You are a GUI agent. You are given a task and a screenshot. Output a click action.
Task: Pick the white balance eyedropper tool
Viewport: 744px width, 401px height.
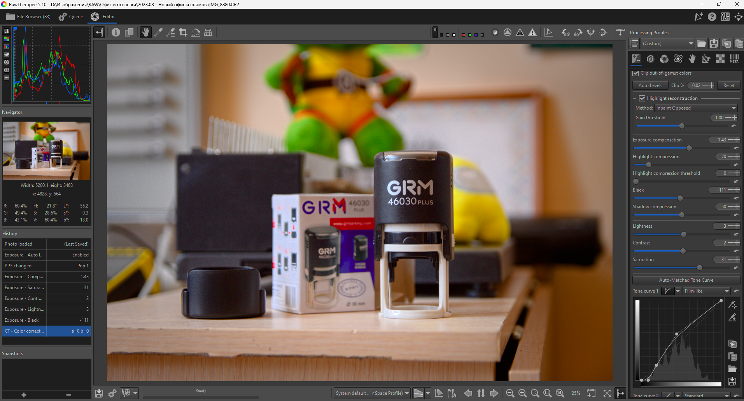click(158, 32)
